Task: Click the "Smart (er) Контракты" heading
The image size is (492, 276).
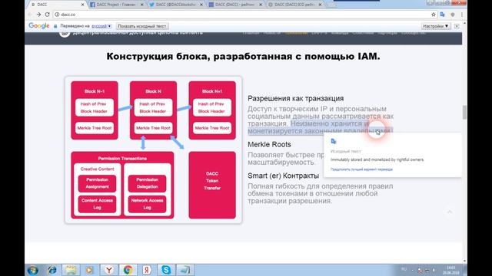Action: (283, 176)
